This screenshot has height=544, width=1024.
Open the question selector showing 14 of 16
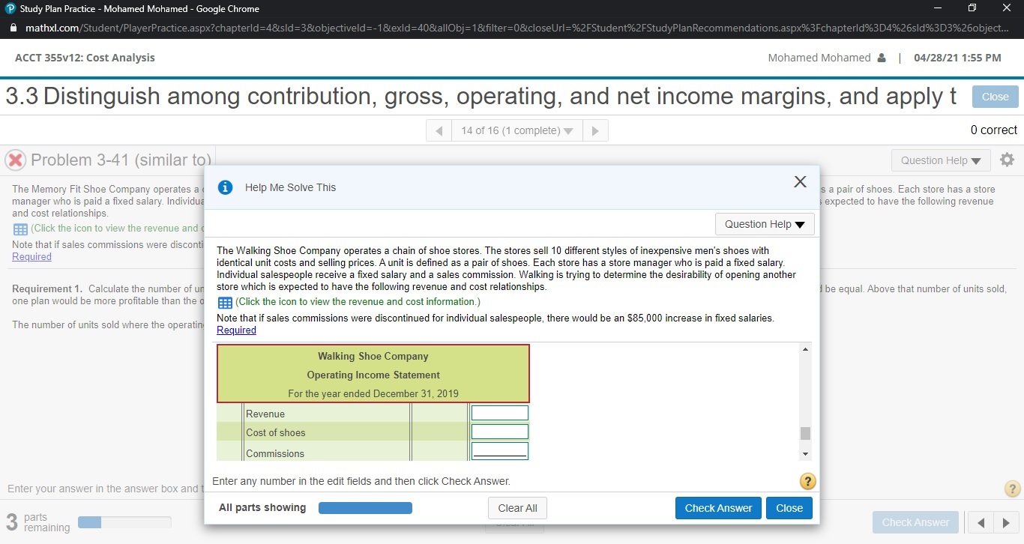[516, 130]
